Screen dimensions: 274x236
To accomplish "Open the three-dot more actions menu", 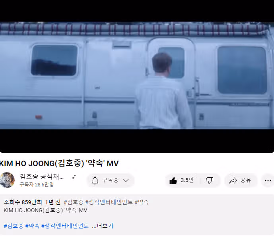I will point(268,180).
